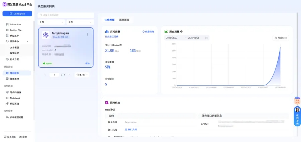The image size is (301, 142).
Task: Click the orange floating badge
Action: click(x=297, y=101)
